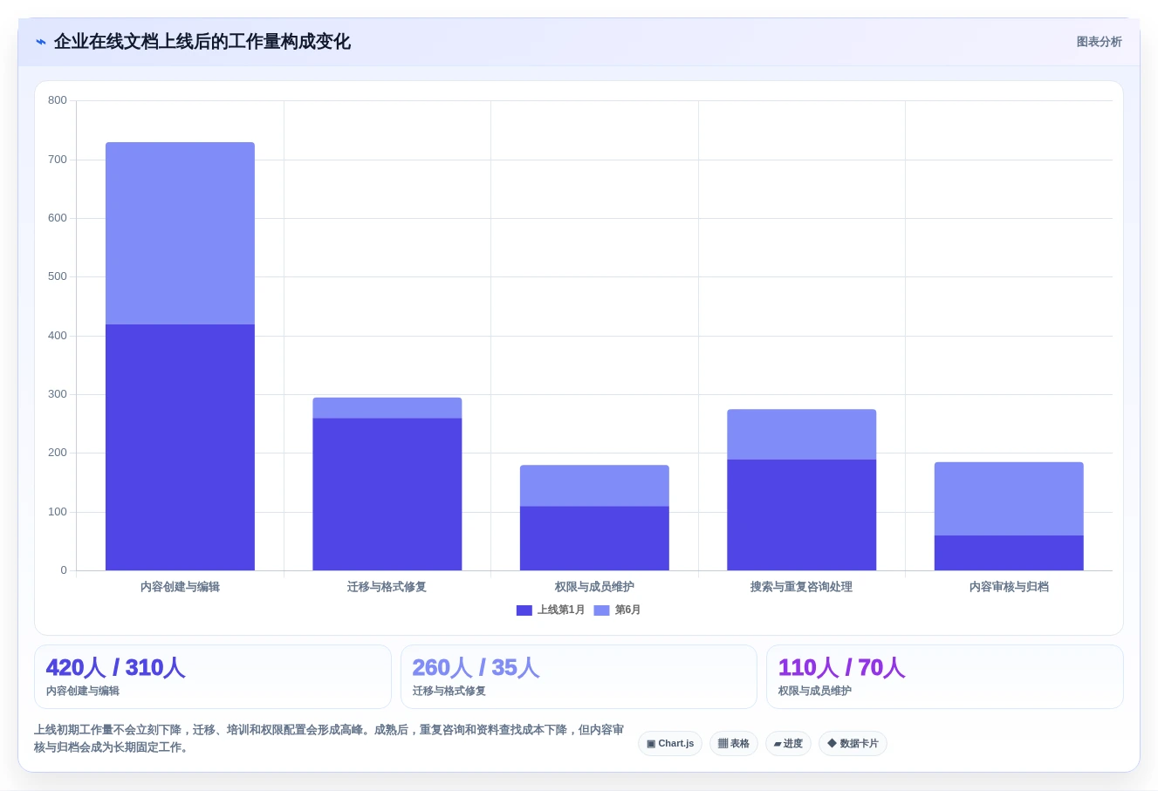Open the 420人 / 310人 data card
This screenshot has height=791, width=1158.
pyautogui.click(x=213, y=677)
